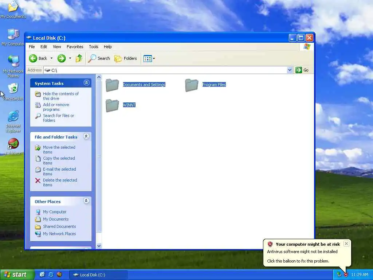Click the Address bar path field
Viewport: 373px width, 280px height.
pos(165,70)
